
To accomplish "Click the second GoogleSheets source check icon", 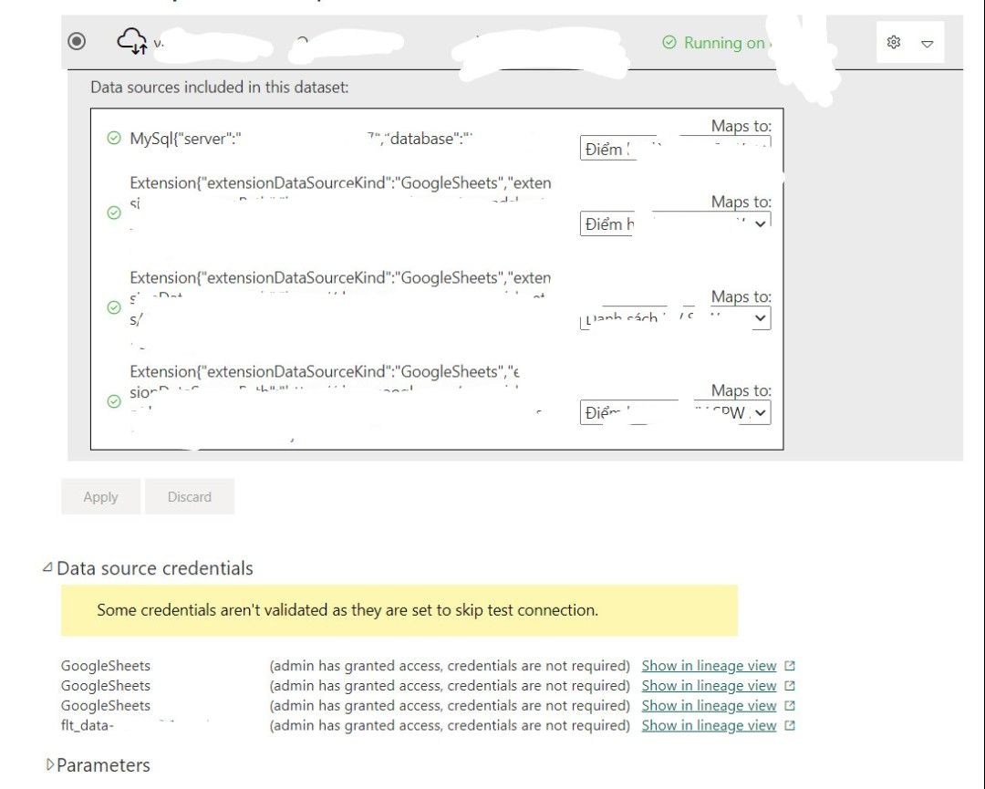I will [x=114, y=307].
